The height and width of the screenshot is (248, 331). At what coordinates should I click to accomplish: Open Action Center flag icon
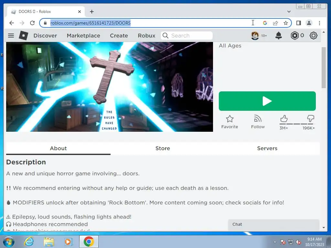click(x=283, y=242)
